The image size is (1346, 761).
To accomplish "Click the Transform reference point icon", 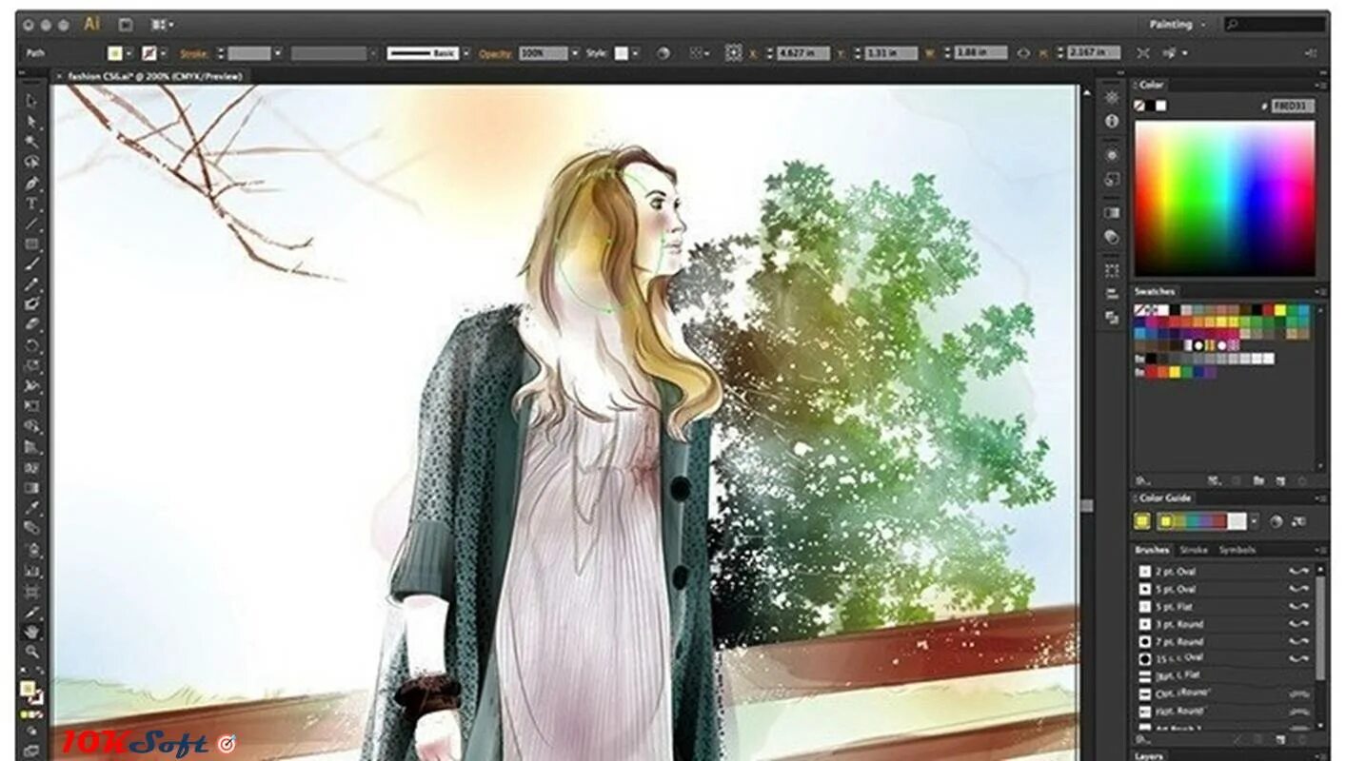I will tap(733, 53).
